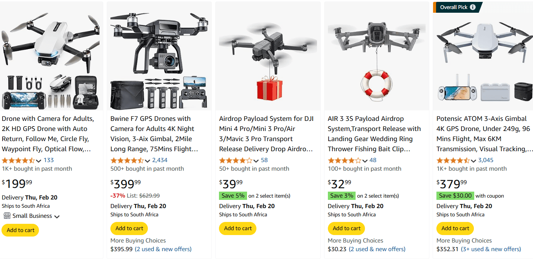
Task: Open the 2,434 reviews for Bwine F7
Action: pos(161,160)
